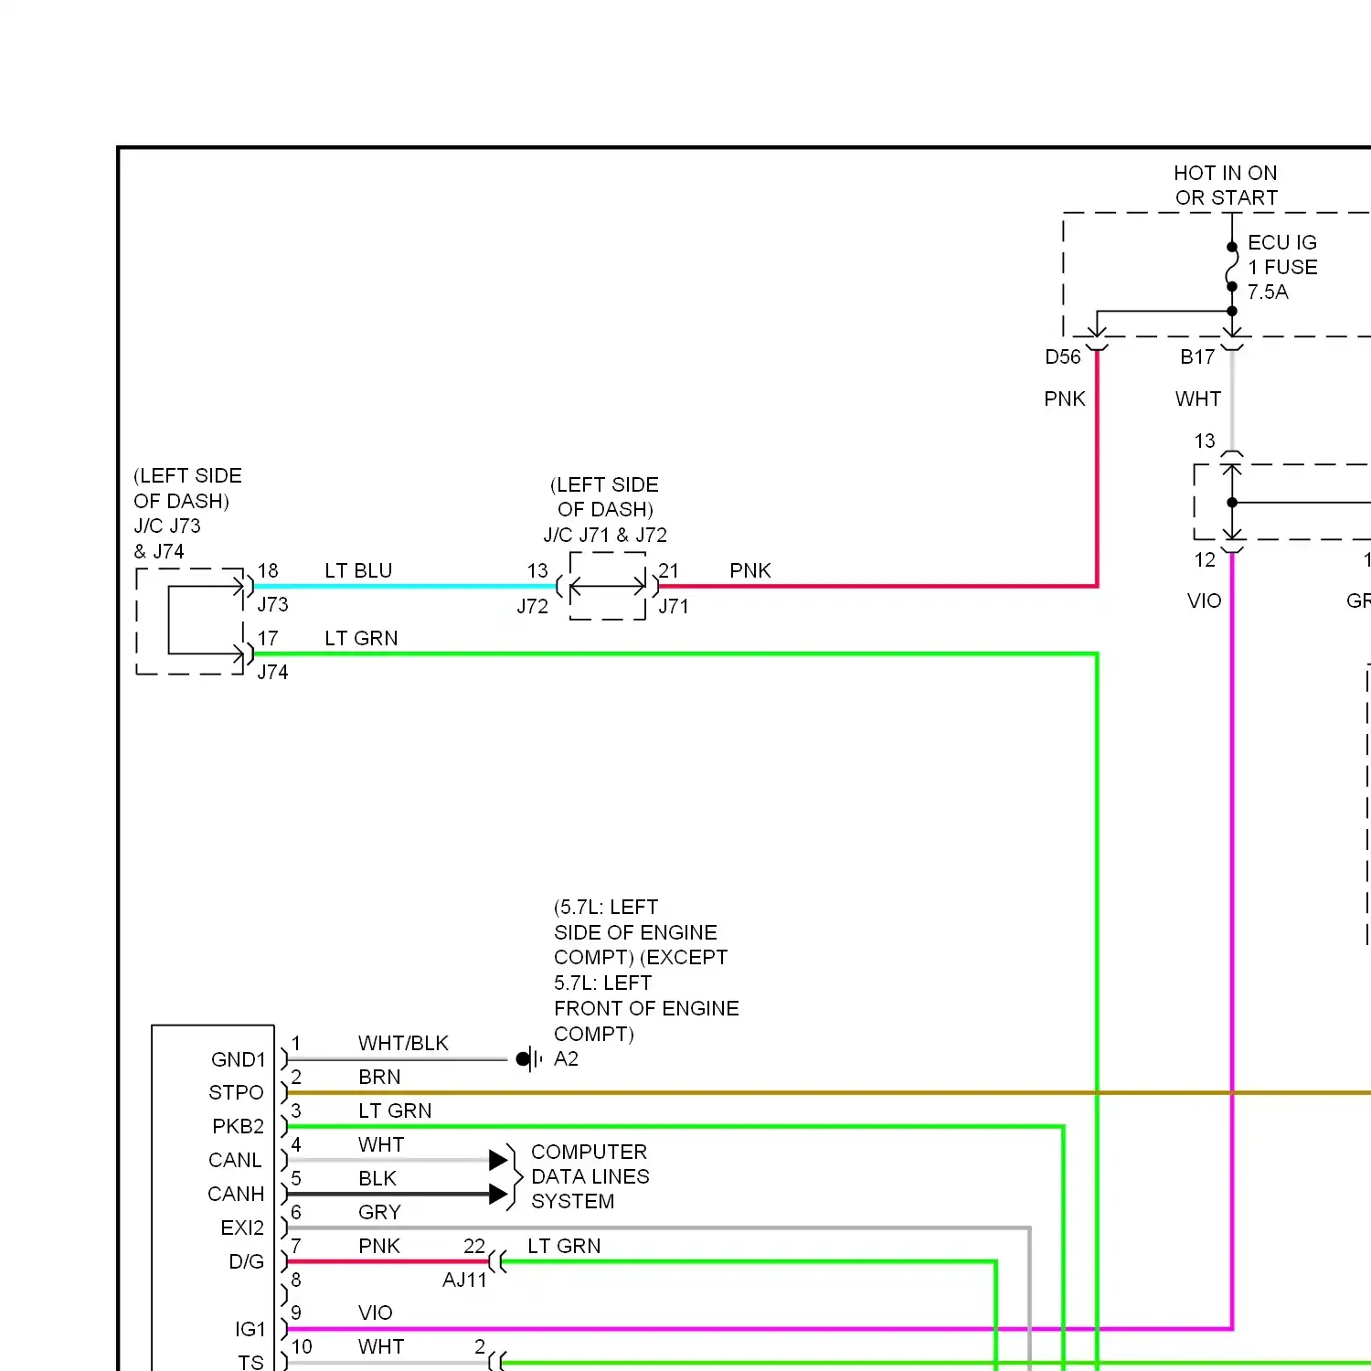Click the ECU IG fuse symbol
The image size is (1371, 1371).
1232,266
